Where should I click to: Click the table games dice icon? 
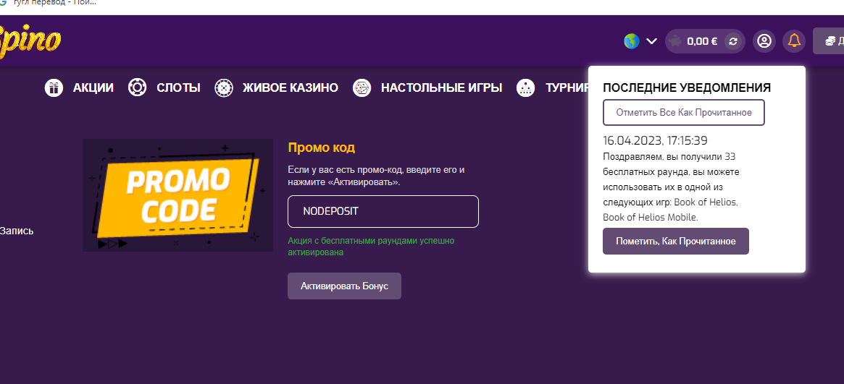pos(362,88)
